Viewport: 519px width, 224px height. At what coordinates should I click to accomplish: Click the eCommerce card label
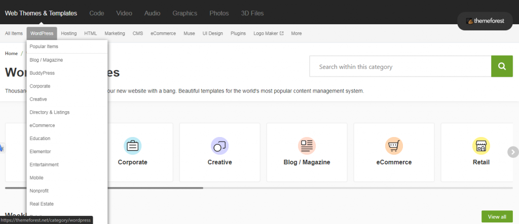(x=394, y=162)
